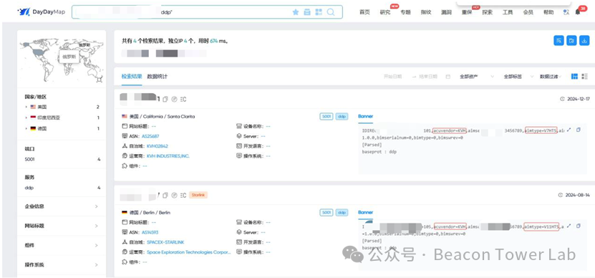Screen dimensions: 595x278
Task: Click the Starlink tag
Action: (x=198, y=195)
